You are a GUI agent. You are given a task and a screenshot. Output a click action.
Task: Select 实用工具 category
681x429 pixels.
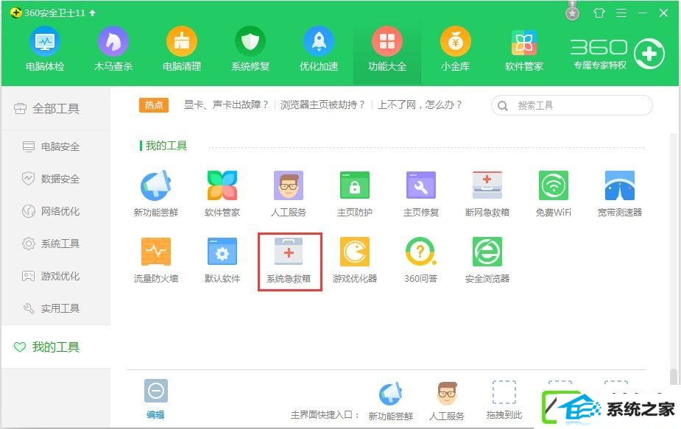[56, 308]
